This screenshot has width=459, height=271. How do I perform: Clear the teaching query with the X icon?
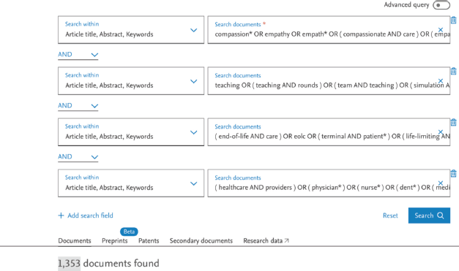click(x=440, y=80)
